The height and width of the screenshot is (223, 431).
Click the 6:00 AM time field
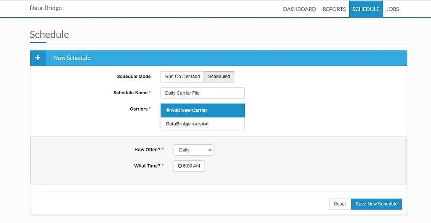[x=189, y=166]
